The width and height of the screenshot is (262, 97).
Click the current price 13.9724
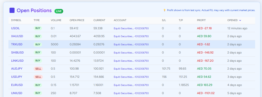99,61
